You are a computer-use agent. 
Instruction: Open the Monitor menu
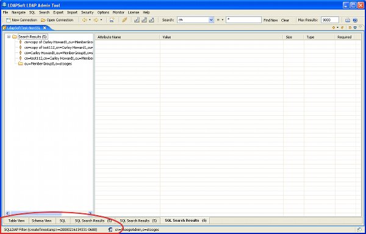[118, 12]
